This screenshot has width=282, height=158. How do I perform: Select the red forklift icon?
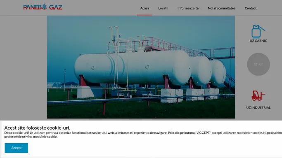pos(258,95)
